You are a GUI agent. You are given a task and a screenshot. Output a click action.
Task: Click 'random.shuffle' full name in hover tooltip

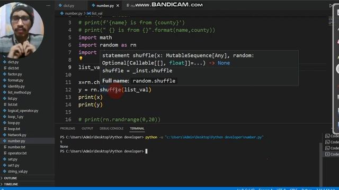pos(154,81)
